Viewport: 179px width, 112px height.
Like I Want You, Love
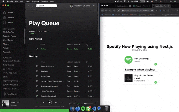pyautogui.click(x=37, y=91)
